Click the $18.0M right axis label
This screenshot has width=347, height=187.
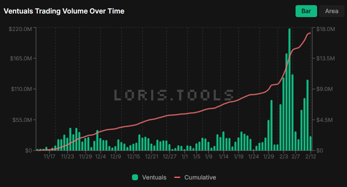325,29
